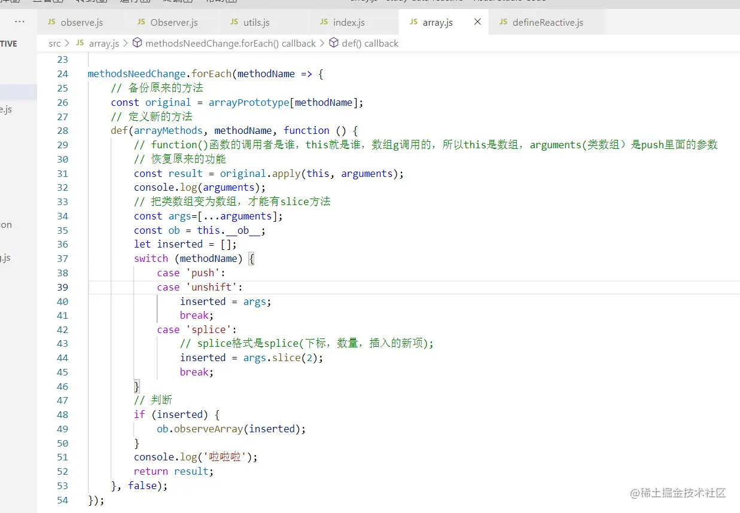Click the closing brace on line 46

(x=137, y=386)
